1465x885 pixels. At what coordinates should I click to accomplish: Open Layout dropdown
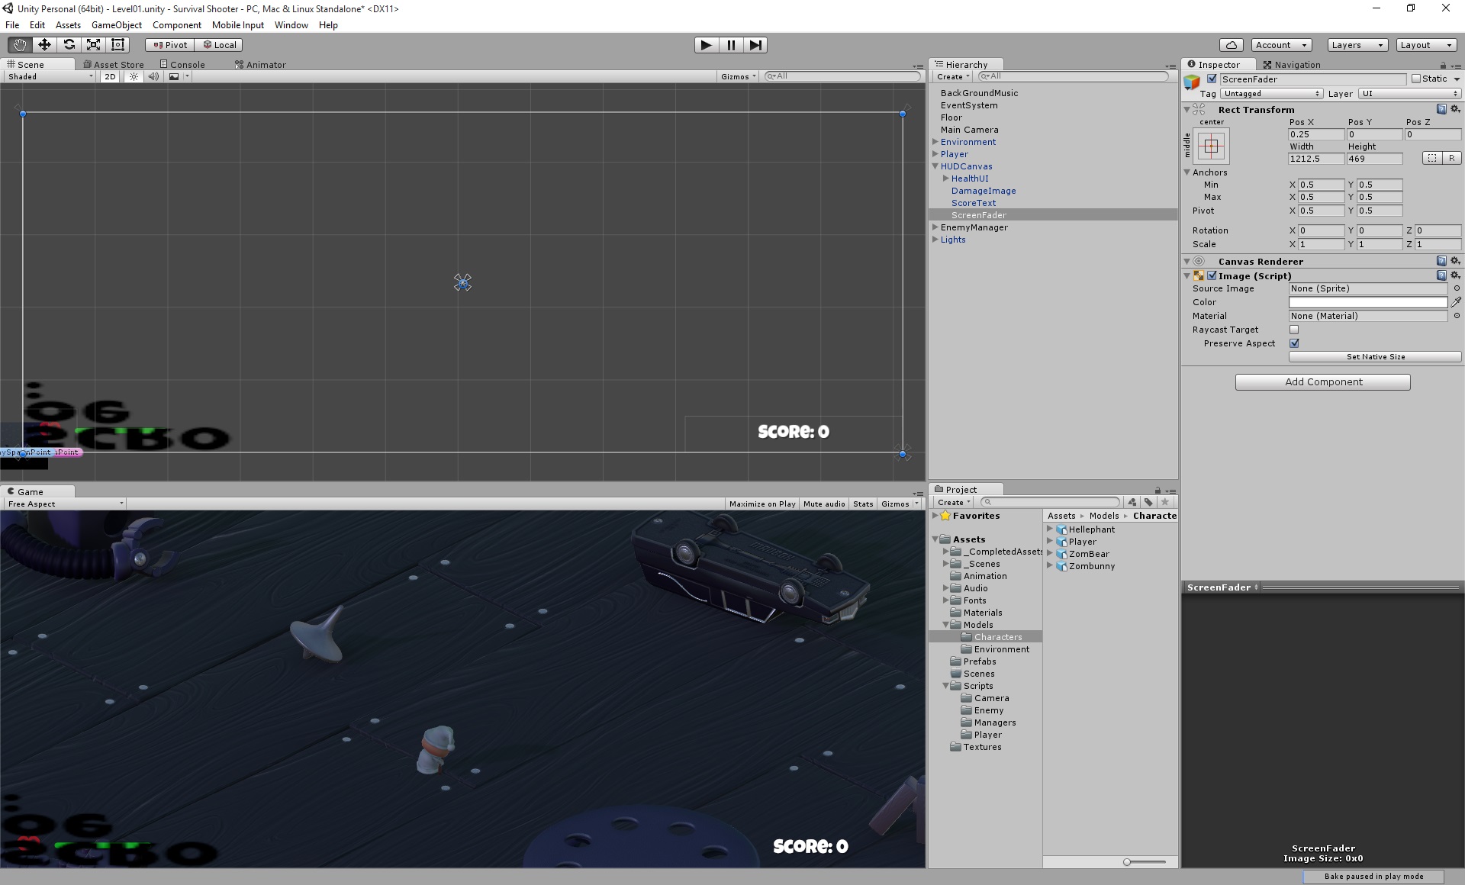coord(1426,45)
